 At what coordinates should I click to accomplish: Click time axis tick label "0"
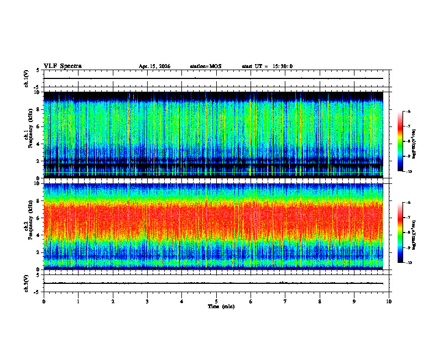[x=44, y=302]
